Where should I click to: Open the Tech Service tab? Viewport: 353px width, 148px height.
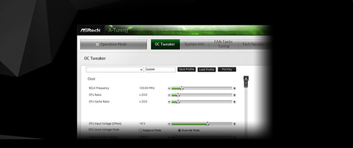(253, 44)
